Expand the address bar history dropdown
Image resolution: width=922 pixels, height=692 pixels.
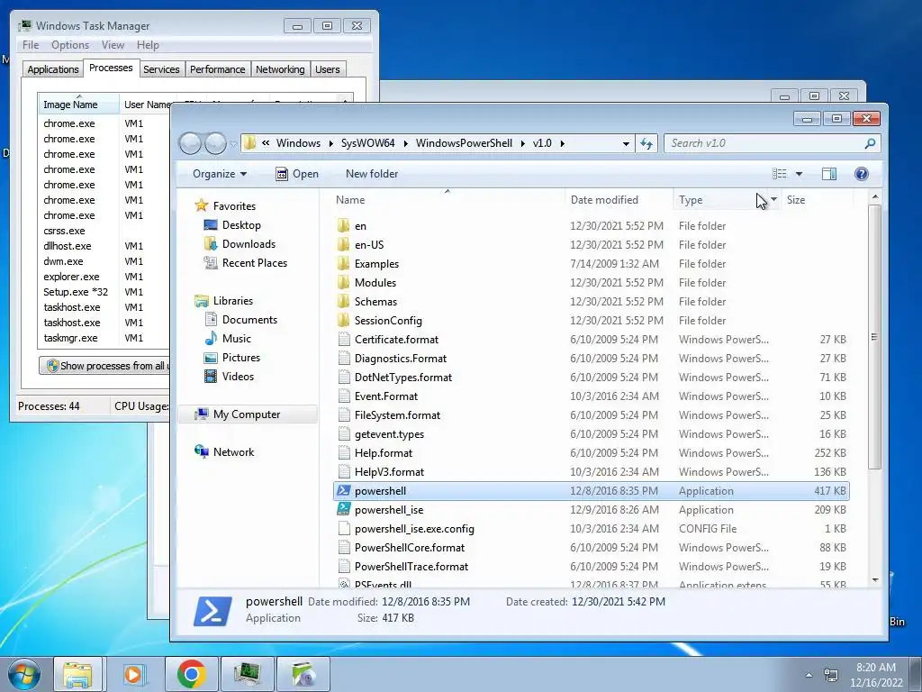tap(626, 143)
